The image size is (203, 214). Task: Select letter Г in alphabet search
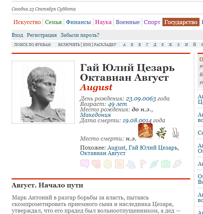point(147,45)
